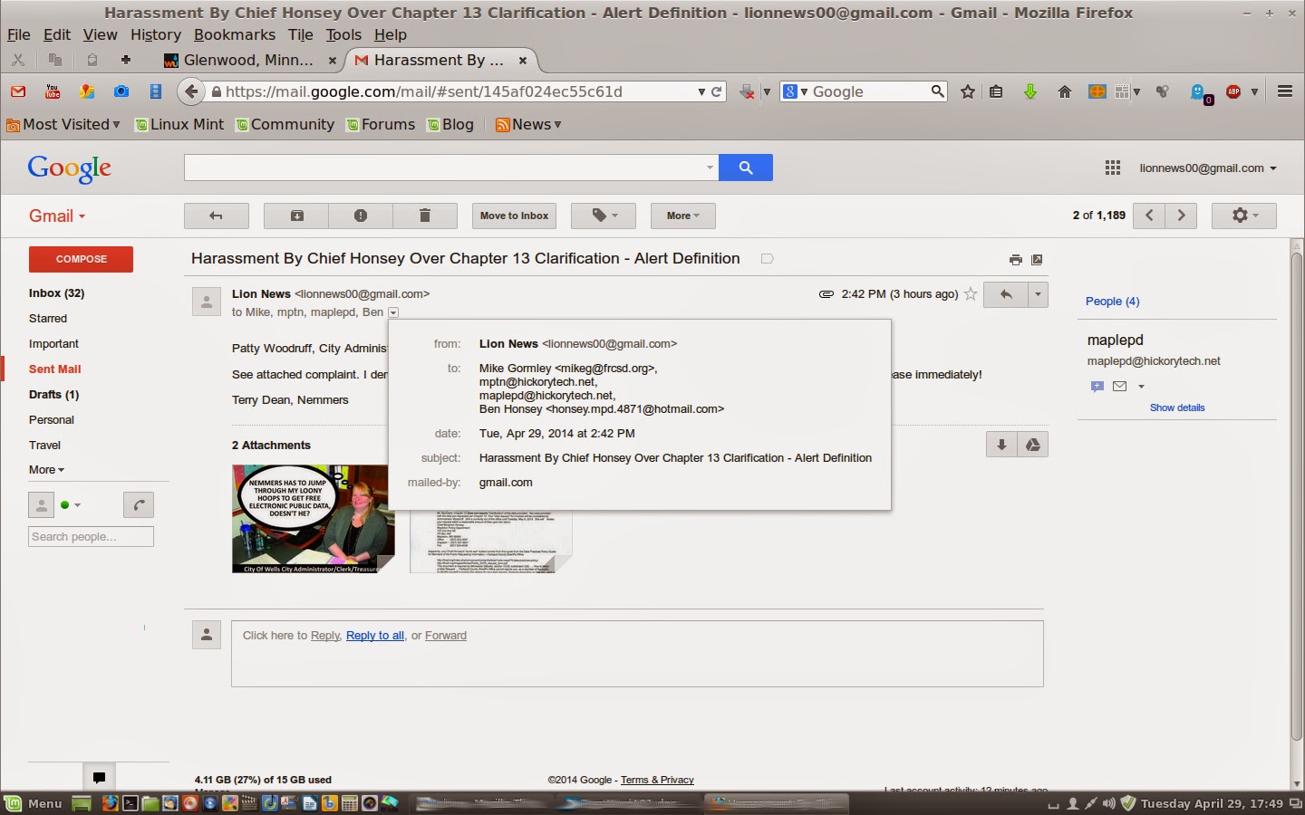The image size is (1305, 815).
Task: Click the blue Gmail search button
Action: (x=746, y=168)
